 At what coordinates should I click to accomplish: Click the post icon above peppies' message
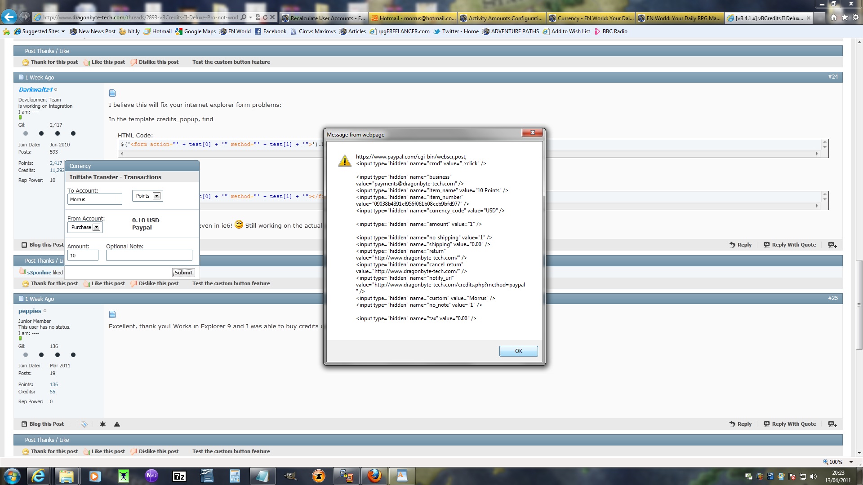point(112,314)
